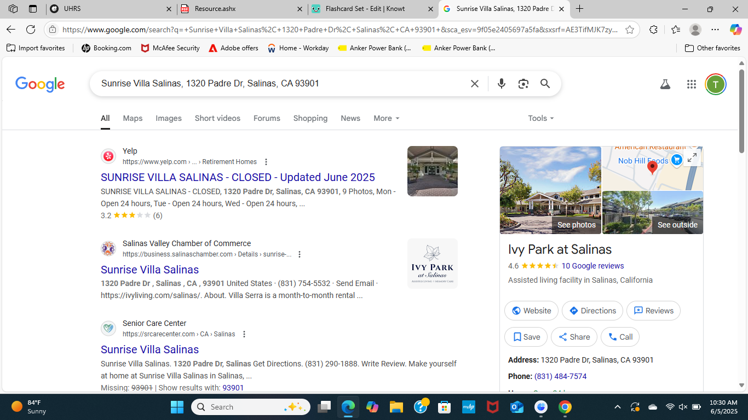Open Outlook from the taskbar
The width and height of the screenshot is (748, 420).
(x=517, y=407)
